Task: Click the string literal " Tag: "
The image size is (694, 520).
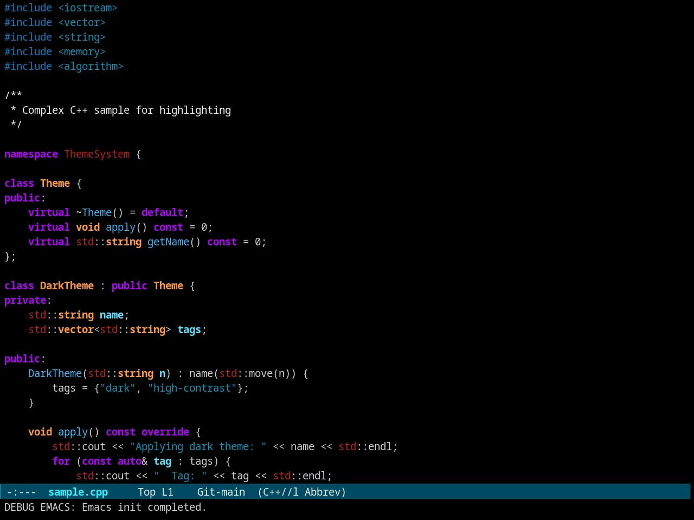Action: point(180,476)
